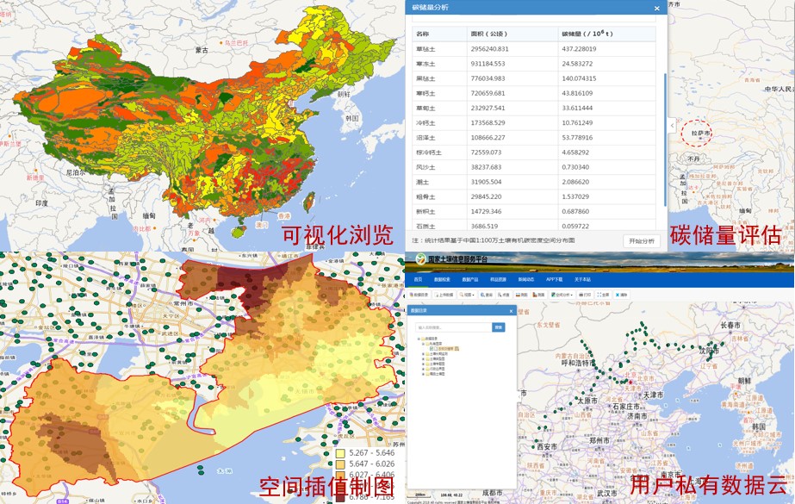Viewport: 795px width, 504px height.
Task: Select the 查询 query tool
Action: pyautogui.click(x=488, y=295)
